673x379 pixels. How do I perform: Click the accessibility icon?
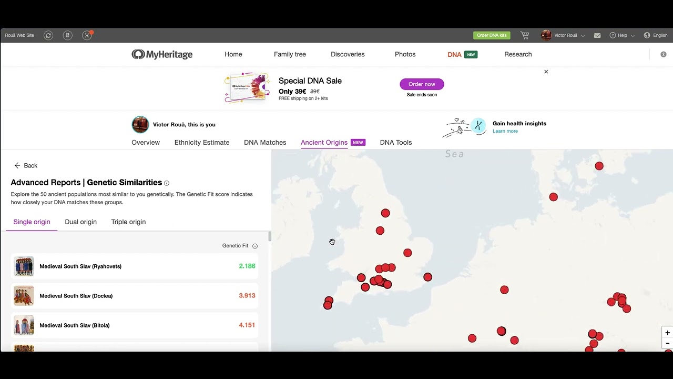[664, 54]
